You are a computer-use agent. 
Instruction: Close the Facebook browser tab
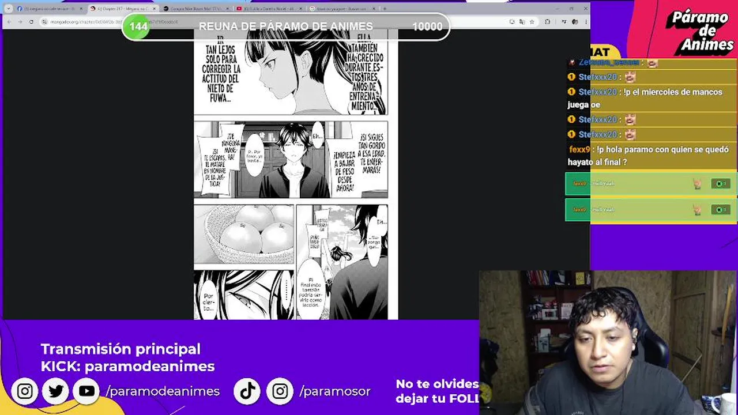pos(81,9)
